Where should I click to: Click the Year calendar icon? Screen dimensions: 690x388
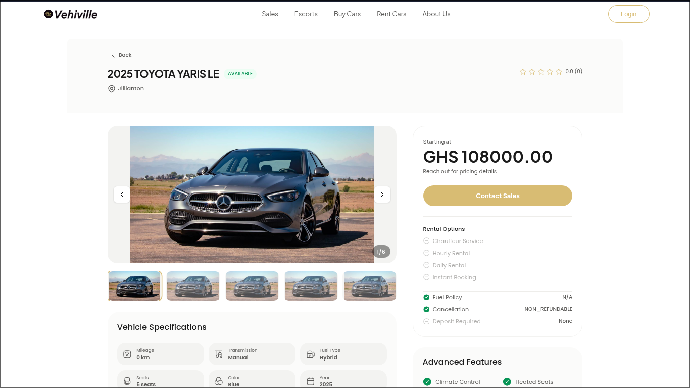coord(311,381)
